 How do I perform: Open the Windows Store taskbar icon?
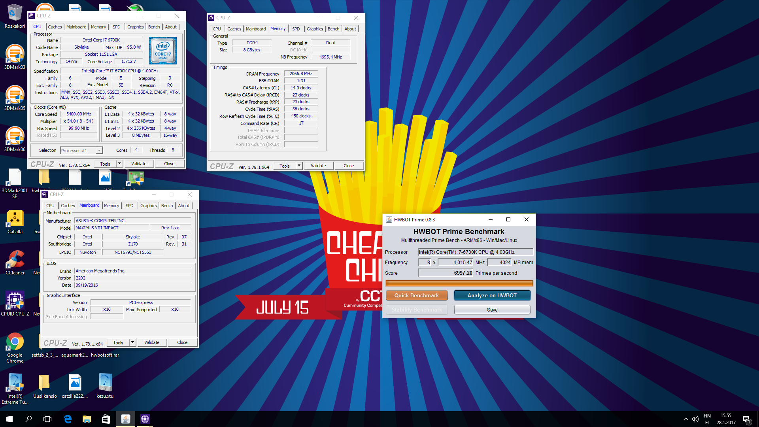coord(106,419)
